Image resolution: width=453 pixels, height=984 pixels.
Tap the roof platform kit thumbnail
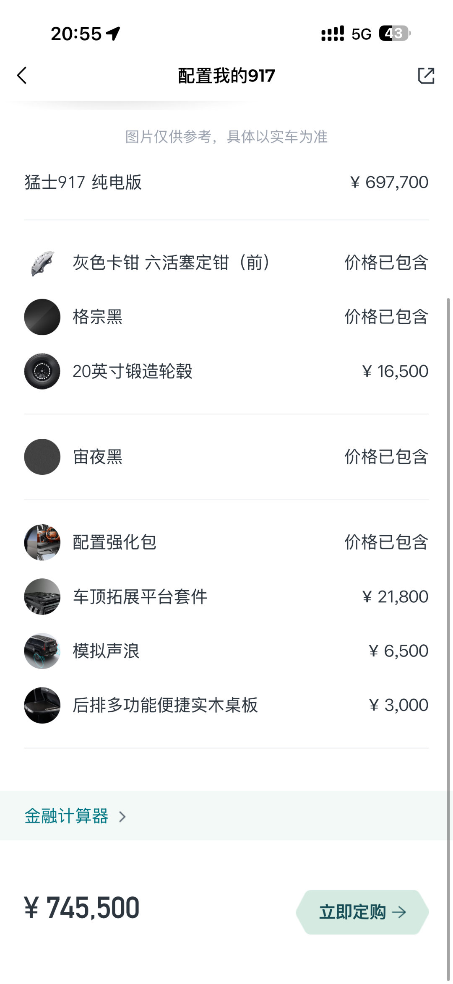coord(42,596)
